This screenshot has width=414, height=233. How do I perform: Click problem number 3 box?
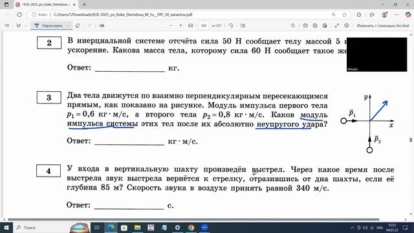pyautogui.click(x=49, y=98)
